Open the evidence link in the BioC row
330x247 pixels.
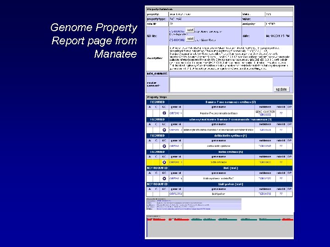point(265,178)
